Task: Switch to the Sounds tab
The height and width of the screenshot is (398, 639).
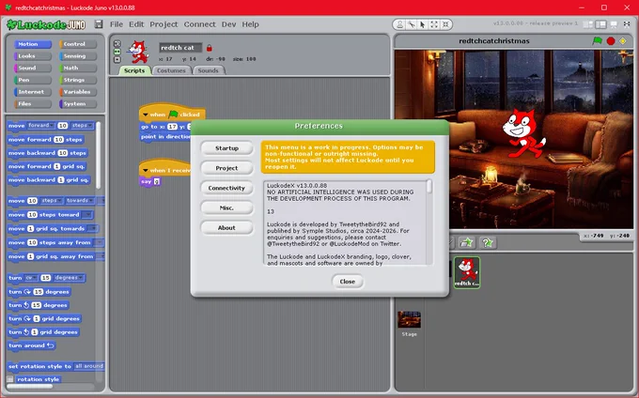Action: point(209,70)
